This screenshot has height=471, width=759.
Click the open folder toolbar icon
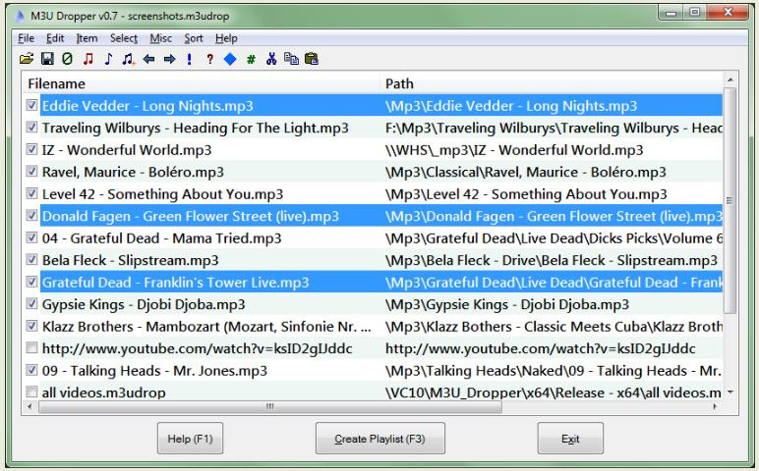[27, 59]
